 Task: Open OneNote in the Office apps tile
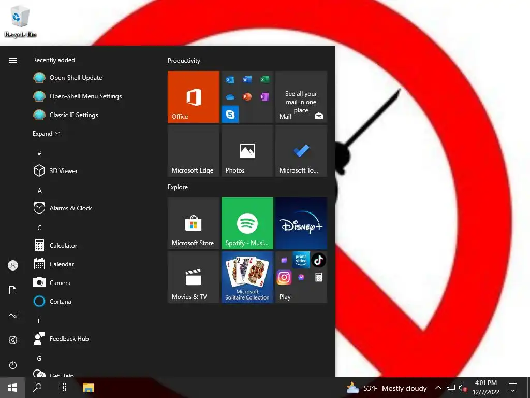coord(264,97)
